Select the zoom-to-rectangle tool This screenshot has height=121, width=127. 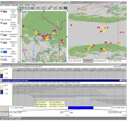pos(49,8)
